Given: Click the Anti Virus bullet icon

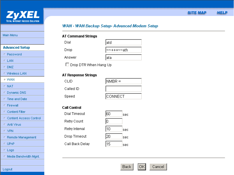Looking at the screenshot, I should click(x=5, y=125).
